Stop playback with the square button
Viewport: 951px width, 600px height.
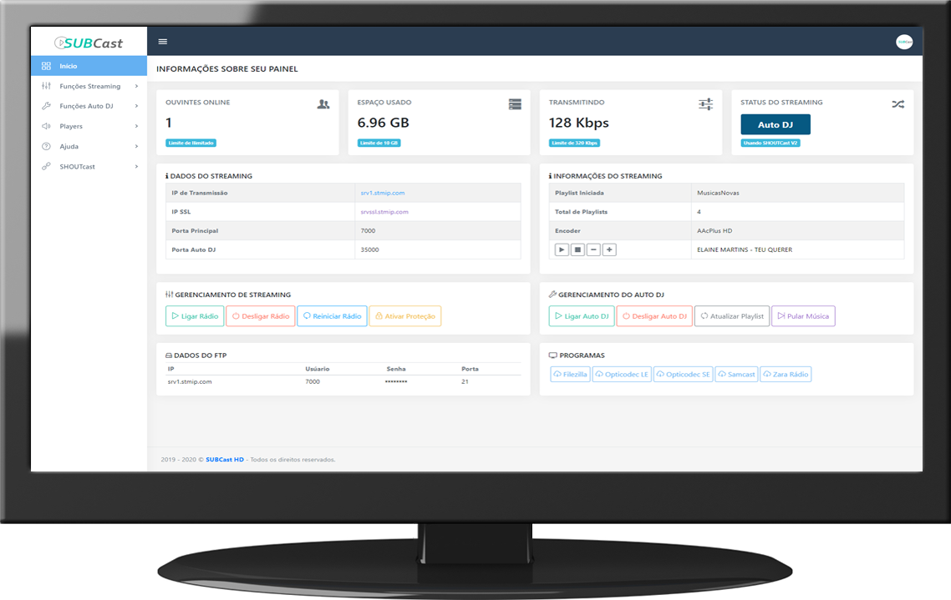coord(578,250)
